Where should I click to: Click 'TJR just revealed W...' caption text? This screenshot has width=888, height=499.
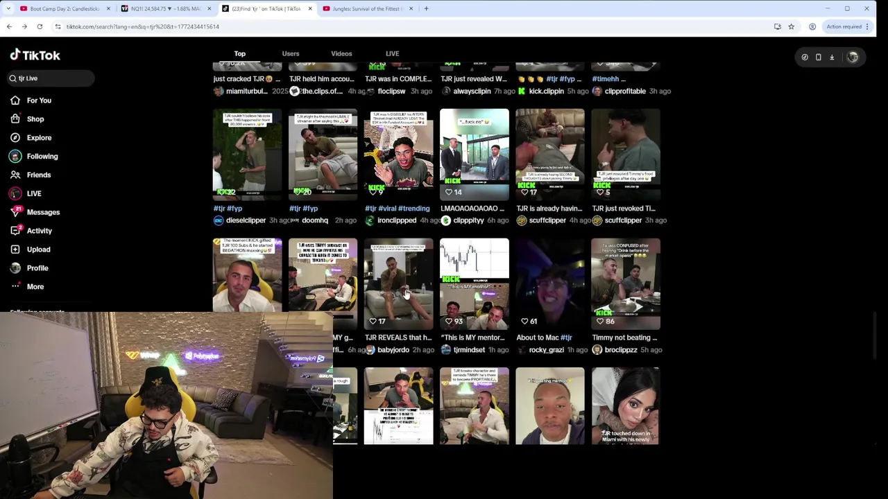(474, 79)
